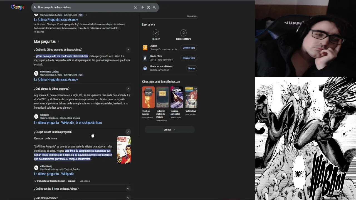Viewport: 356px width, 200px height.
Task: Click the search query input field
Action: pos(83,7)
